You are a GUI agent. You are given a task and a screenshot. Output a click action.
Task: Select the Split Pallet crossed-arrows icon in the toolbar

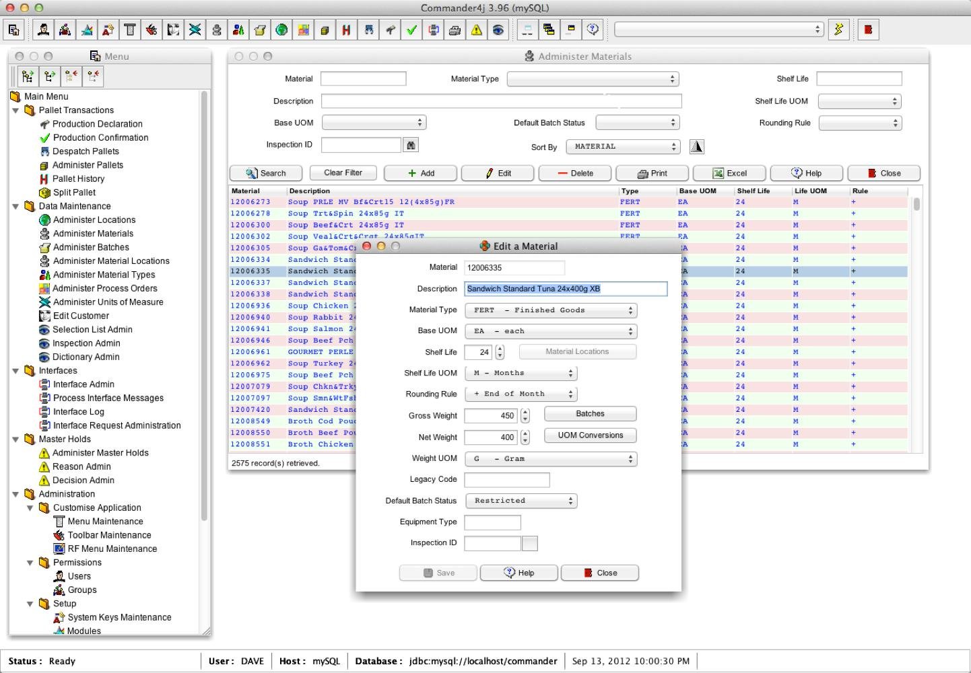point(195,30)
